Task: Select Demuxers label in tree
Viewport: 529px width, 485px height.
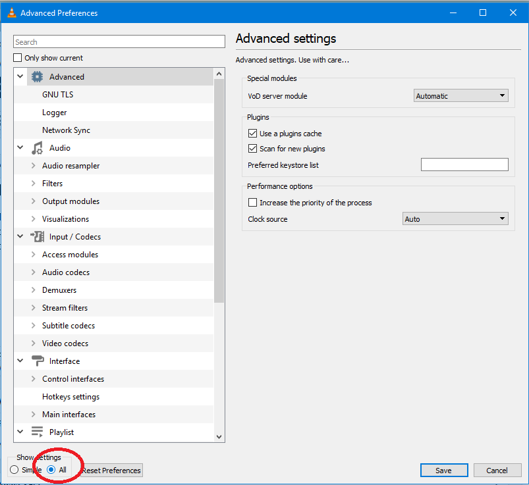Action: click(59, 290)
